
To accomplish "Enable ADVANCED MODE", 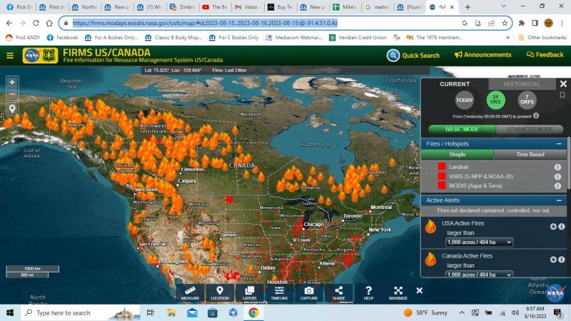I will (530, 129).
